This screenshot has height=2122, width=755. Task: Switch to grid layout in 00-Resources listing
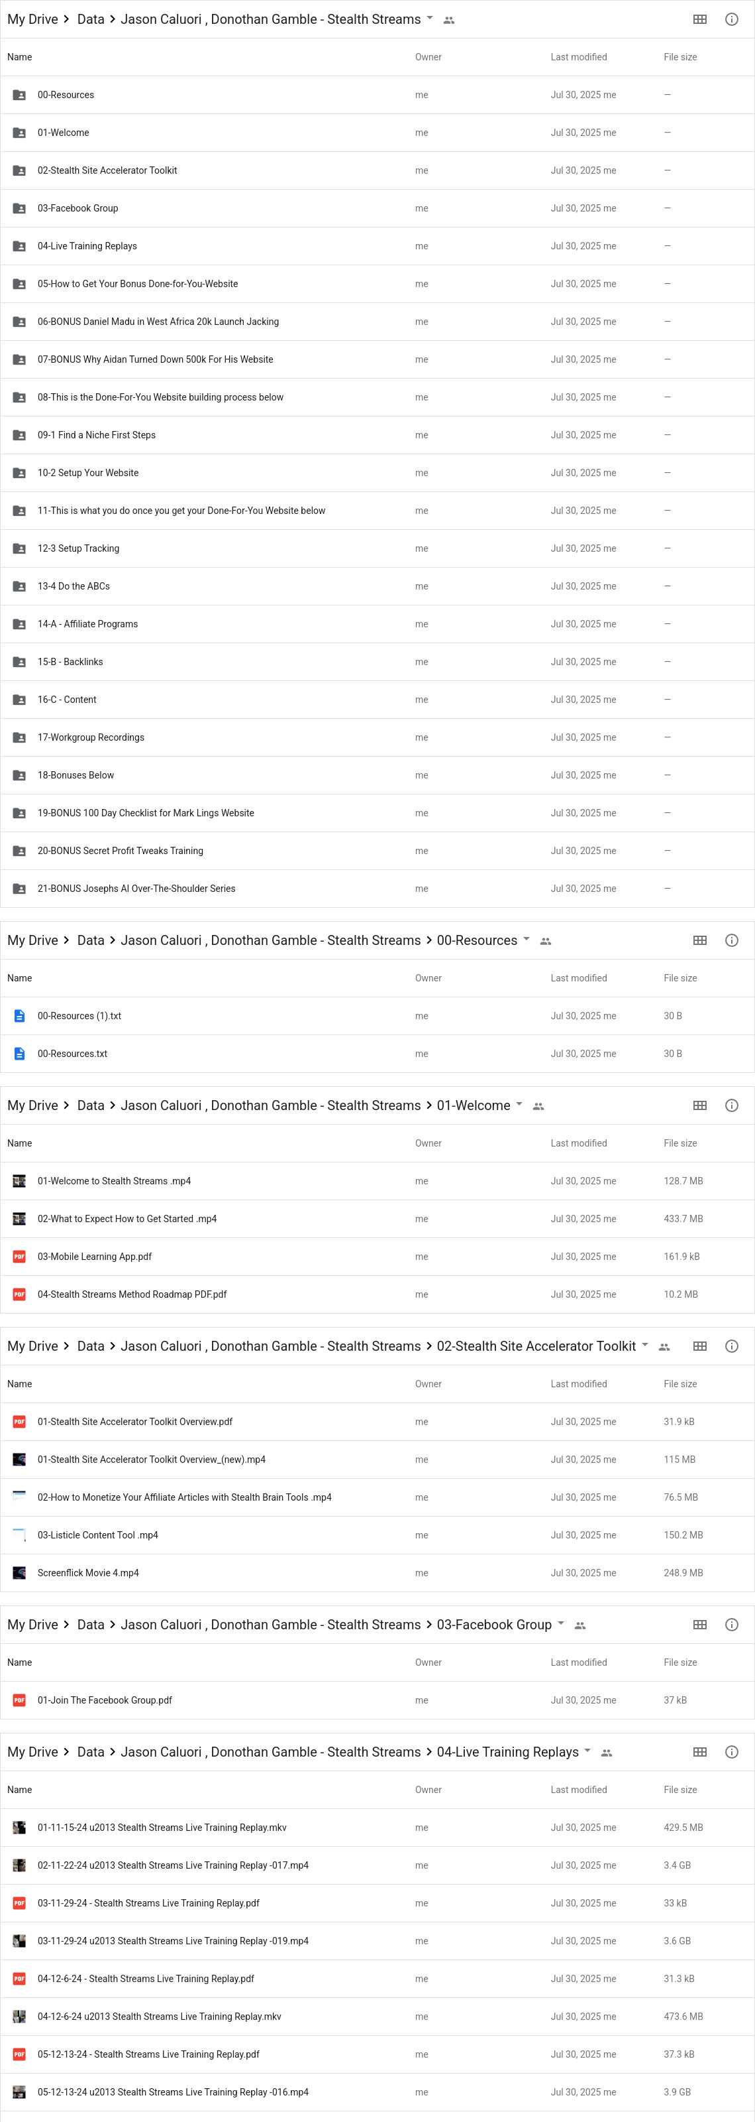tap(699, 940)
